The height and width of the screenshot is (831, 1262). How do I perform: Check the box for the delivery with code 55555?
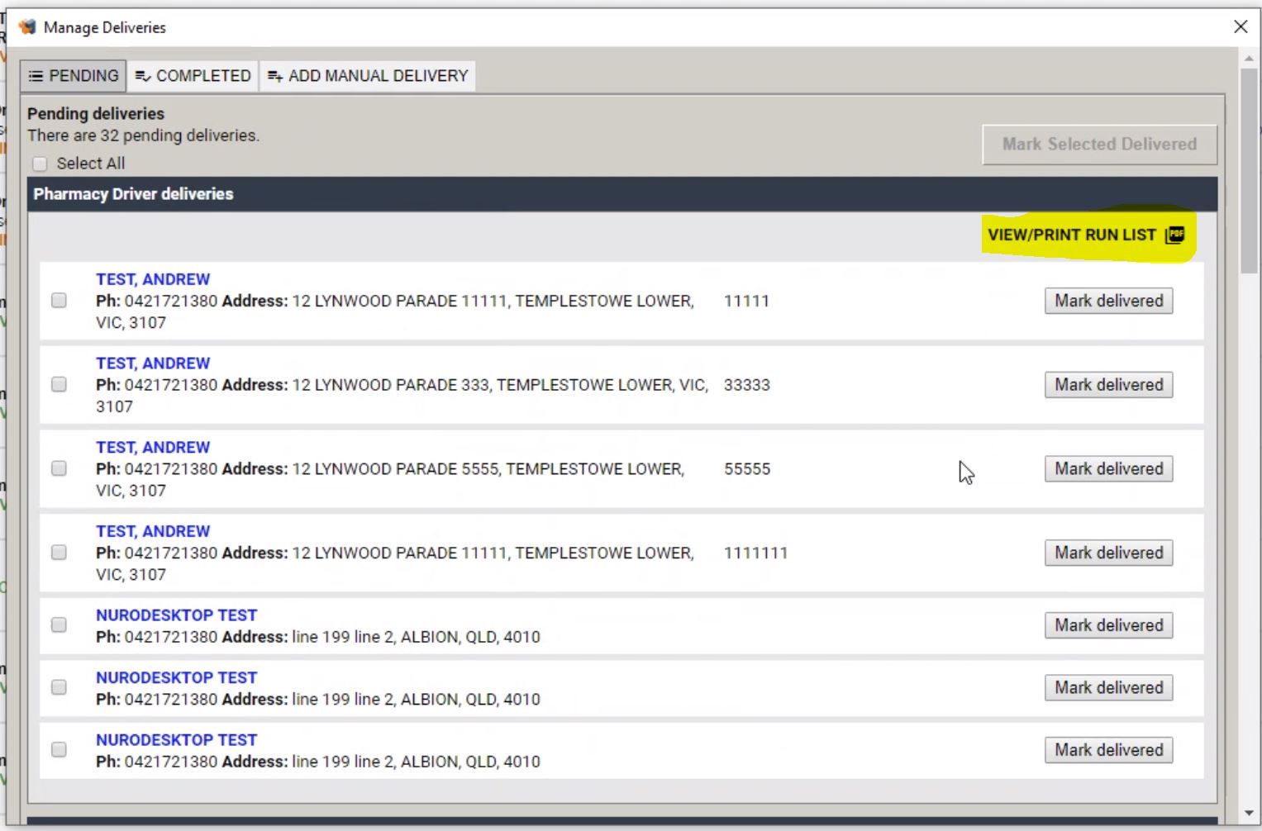(x=59, y=468)
